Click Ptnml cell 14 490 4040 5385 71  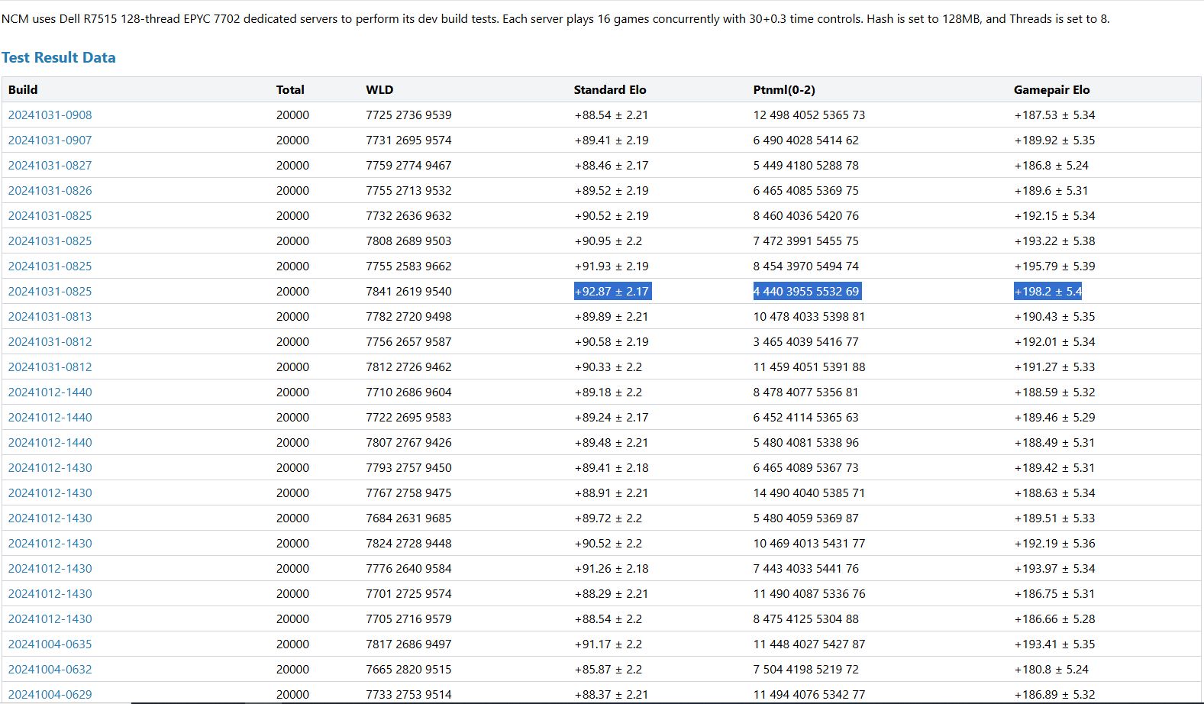coord(809,492)
